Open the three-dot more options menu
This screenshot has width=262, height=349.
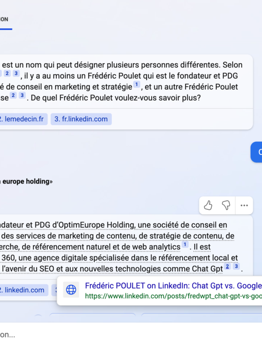pos(244,205)
